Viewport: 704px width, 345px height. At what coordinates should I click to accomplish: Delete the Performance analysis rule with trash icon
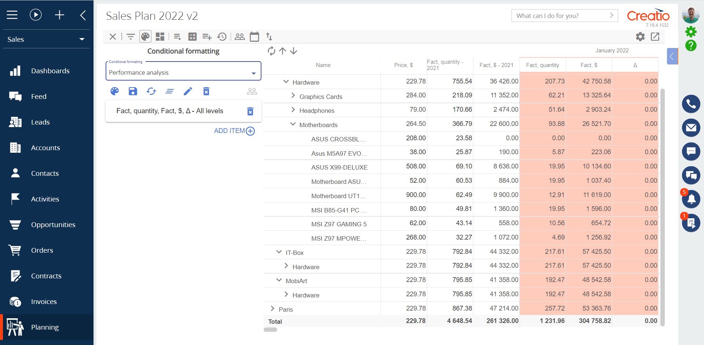(206, 91)
